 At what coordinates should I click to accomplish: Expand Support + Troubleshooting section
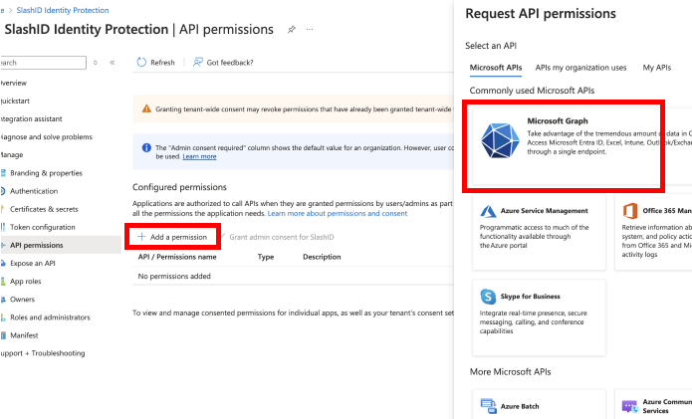(43, 353)
